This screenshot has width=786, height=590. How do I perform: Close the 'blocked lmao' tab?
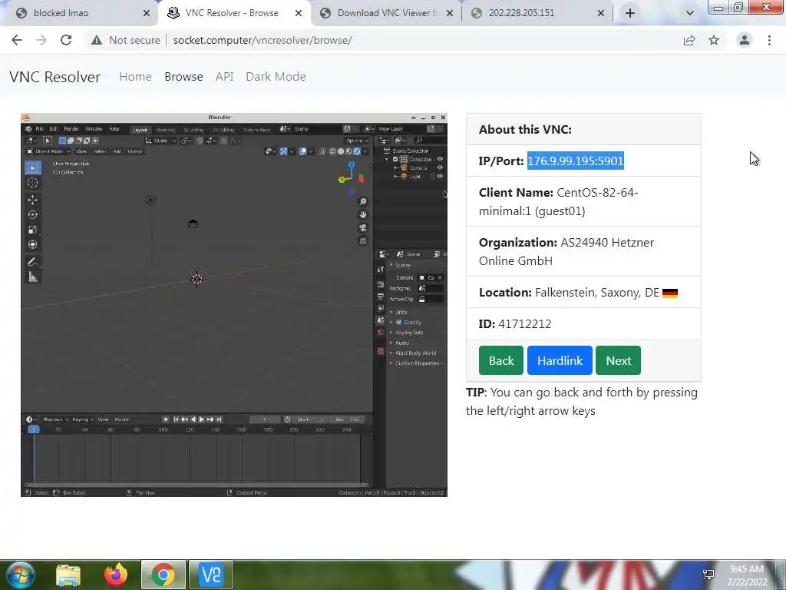(147, 14)
